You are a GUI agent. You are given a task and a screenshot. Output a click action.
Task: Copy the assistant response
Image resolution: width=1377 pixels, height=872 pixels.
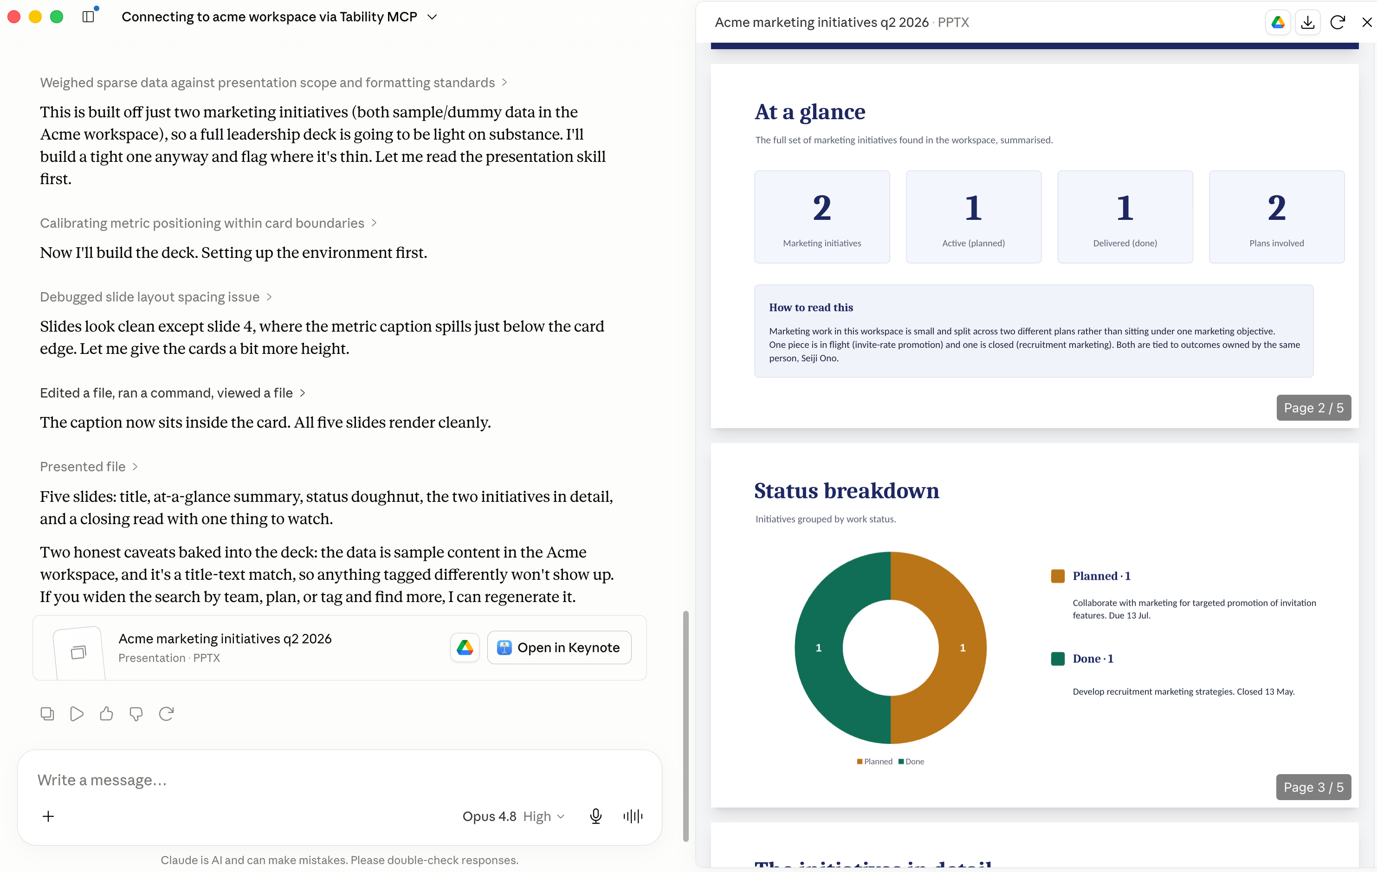point(47,714)
